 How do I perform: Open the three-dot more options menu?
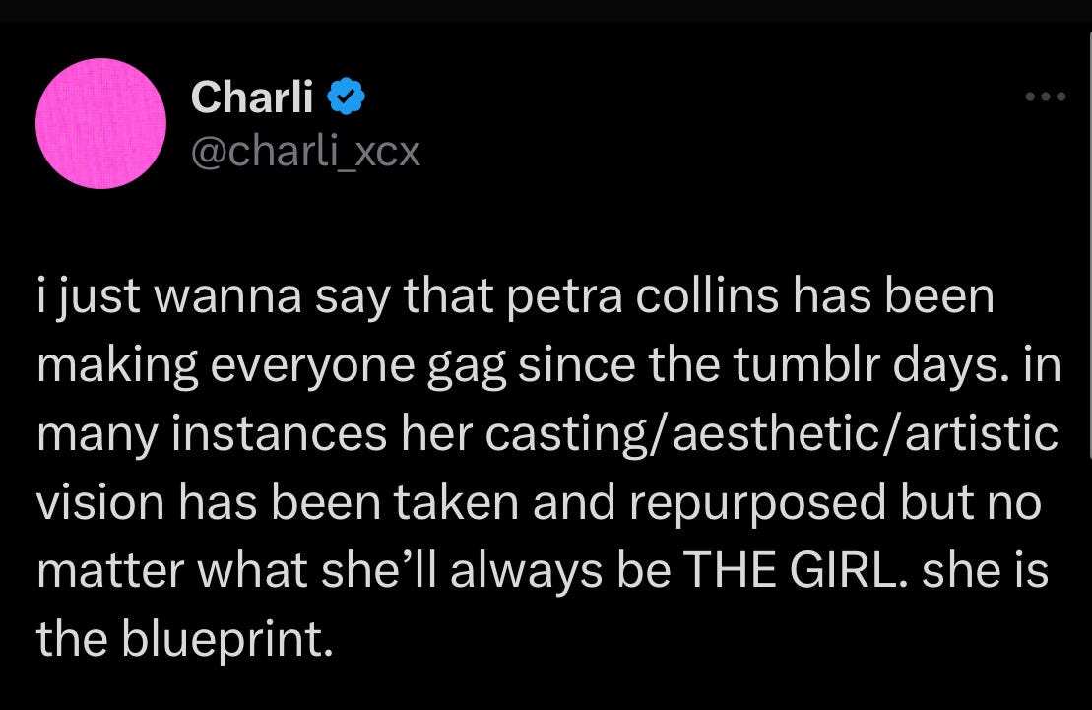point(1045,98)
